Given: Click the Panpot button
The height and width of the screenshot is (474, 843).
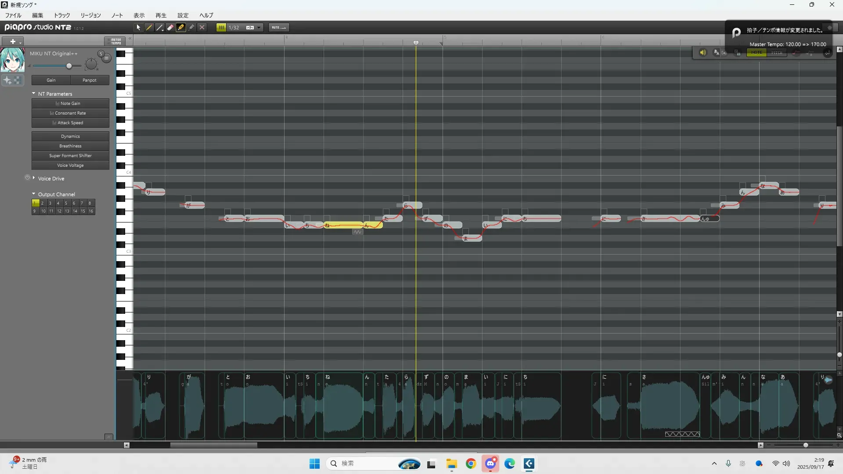Looking at the screenshot, I should click(x=90, y=80).
